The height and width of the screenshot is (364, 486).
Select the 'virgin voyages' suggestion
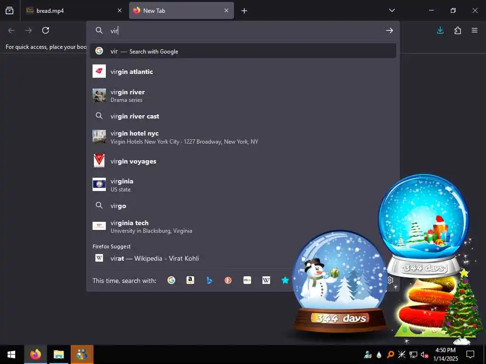[x=243, y=161]
